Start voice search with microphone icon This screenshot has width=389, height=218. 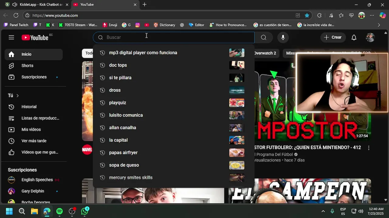283,37
